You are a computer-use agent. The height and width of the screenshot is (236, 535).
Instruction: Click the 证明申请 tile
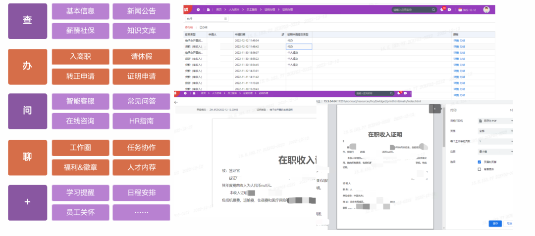point(141,77)
